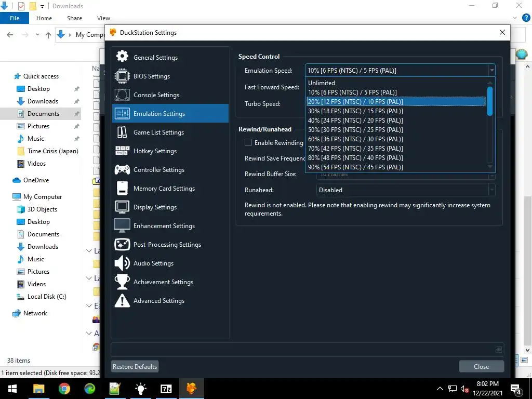This screenshot has width=532, height=399.
Task: Open OneDrive in navigation pane
Action: tap(36, 180)
